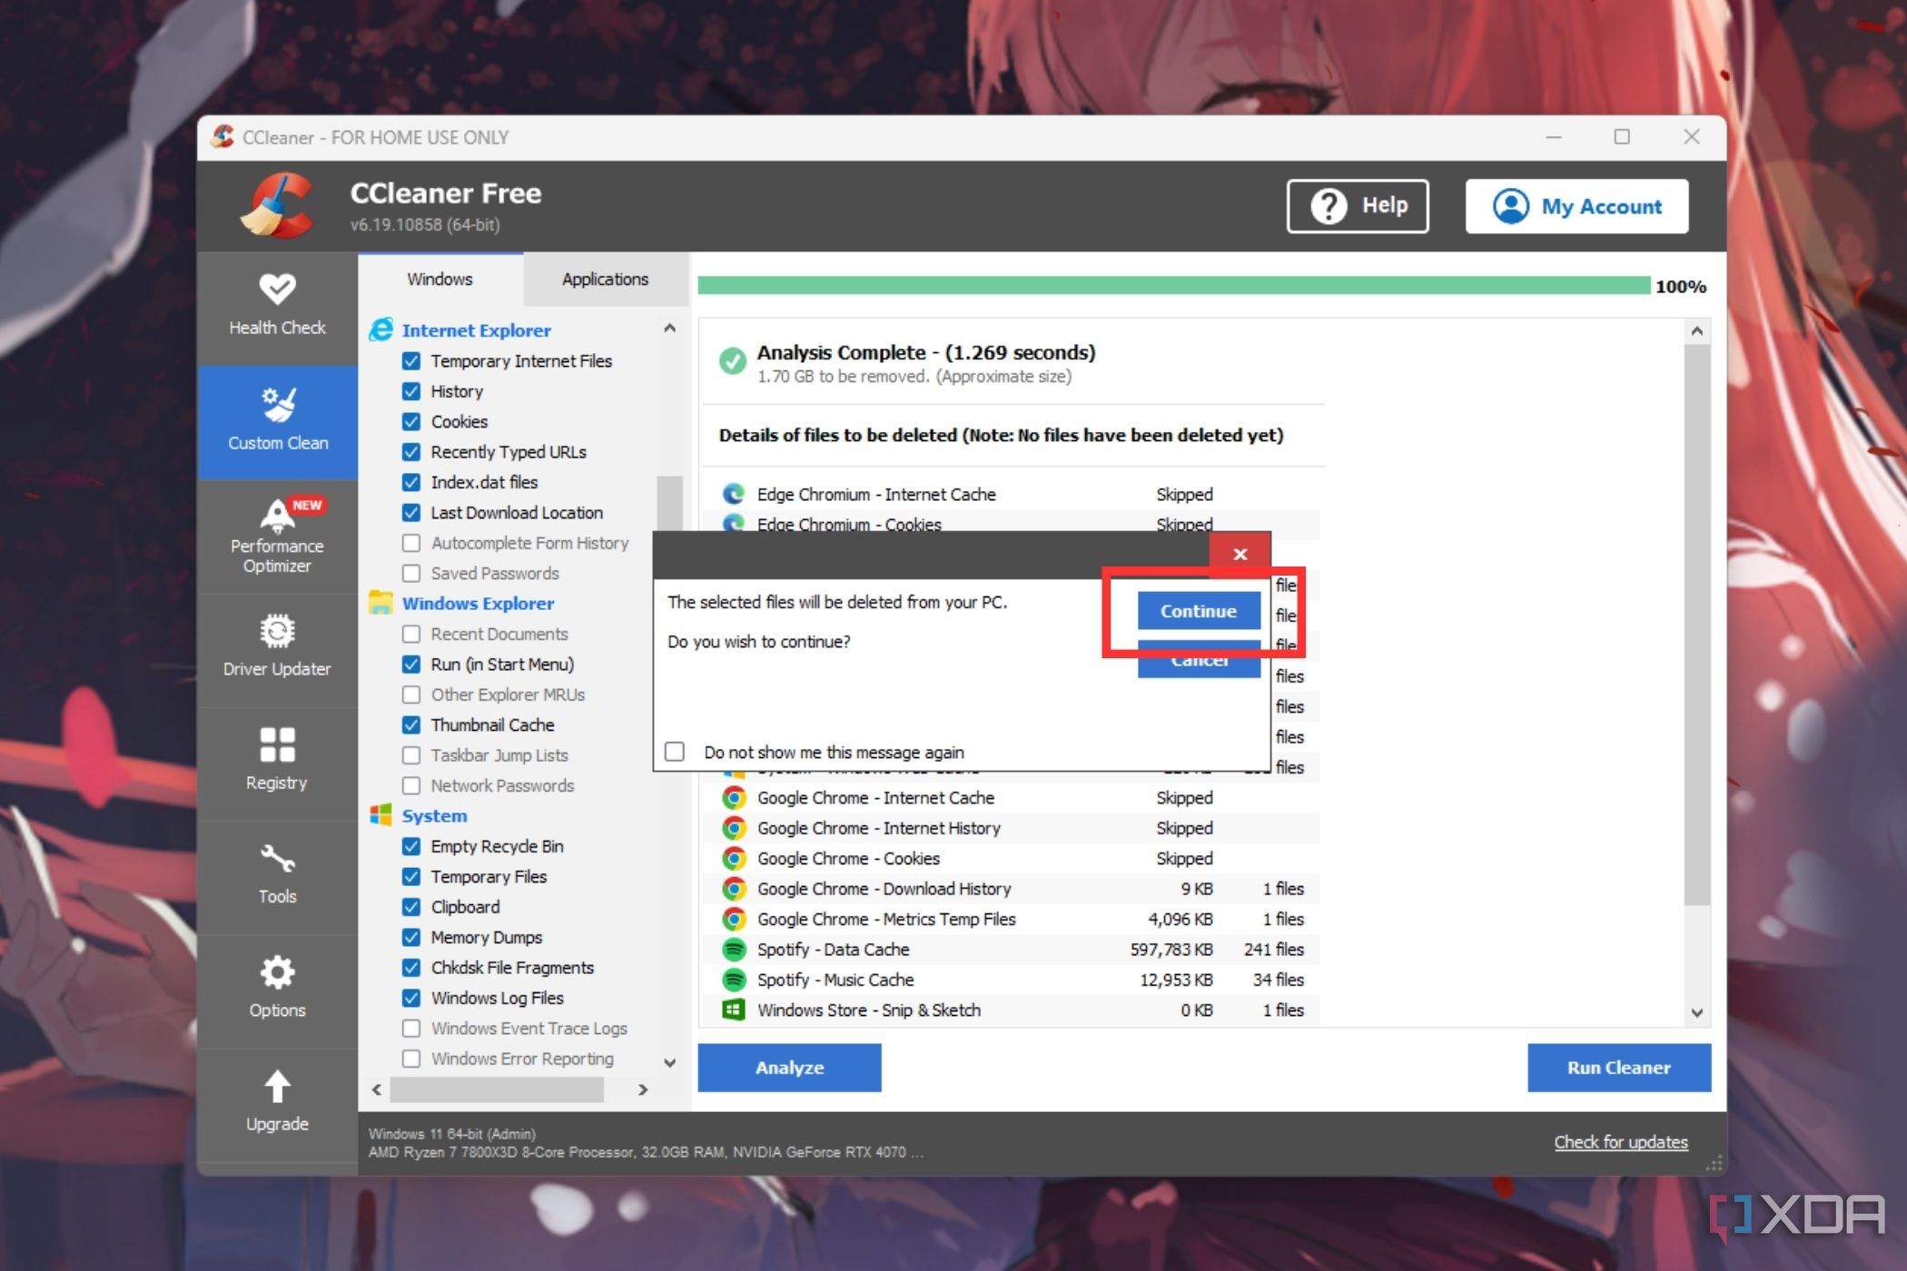Uncheck Memory Dumps

pyautogui.click(x=411, y=937)
